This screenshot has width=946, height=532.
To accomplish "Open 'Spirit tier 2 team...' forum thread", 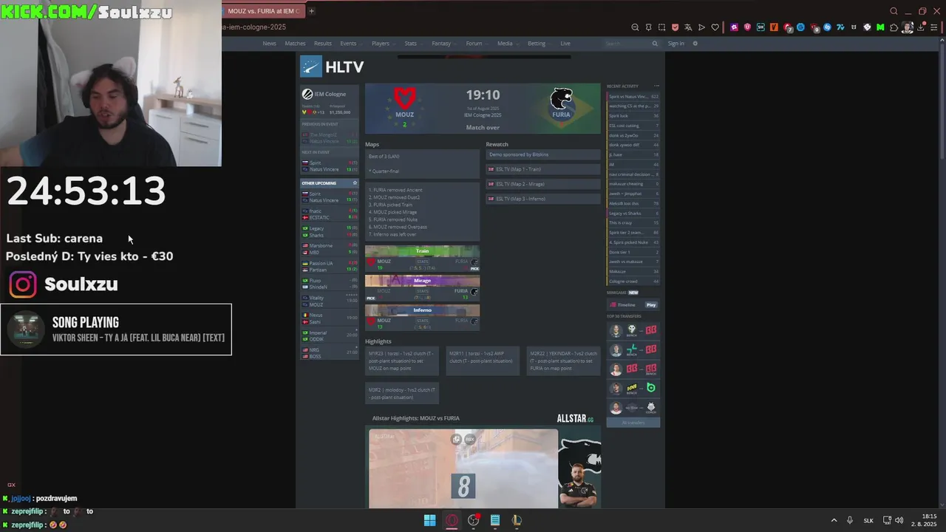I will (x=633, y=233).
